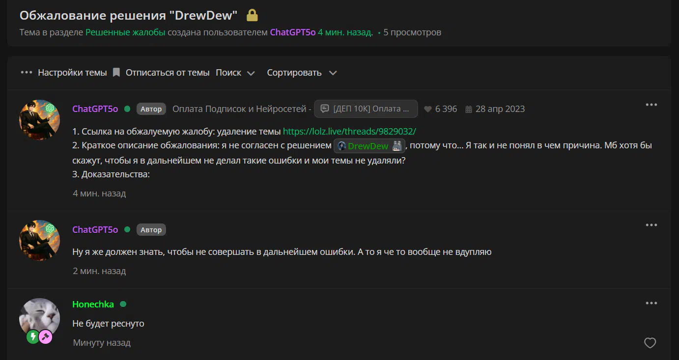Image resolution: width=679 pixels, height=360 pixels.
Task: Expand the Поиск dropdown
Action: click(x=235, y=73)
